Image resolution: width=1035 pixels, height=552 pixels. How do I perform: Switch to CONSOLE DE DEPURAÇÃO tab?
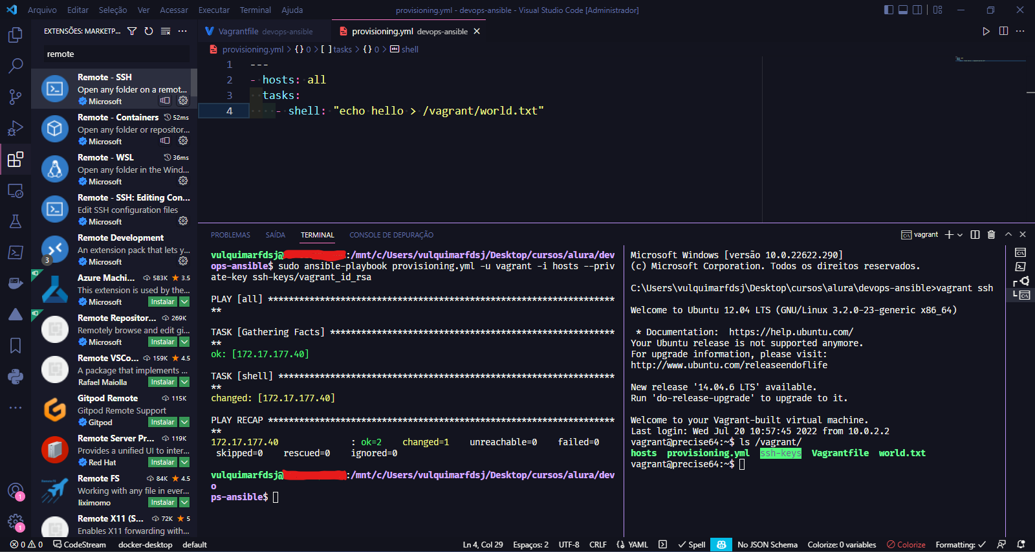[x=391, y=235]
